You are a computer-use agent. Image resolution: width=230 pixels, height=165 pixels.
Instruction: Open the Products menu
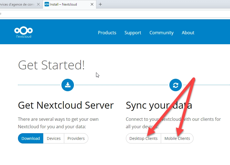[107, 33]
